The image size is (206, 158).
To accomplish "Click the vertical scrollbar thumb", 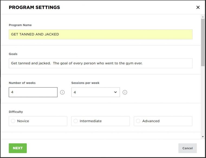I will (x=203, y=42).
